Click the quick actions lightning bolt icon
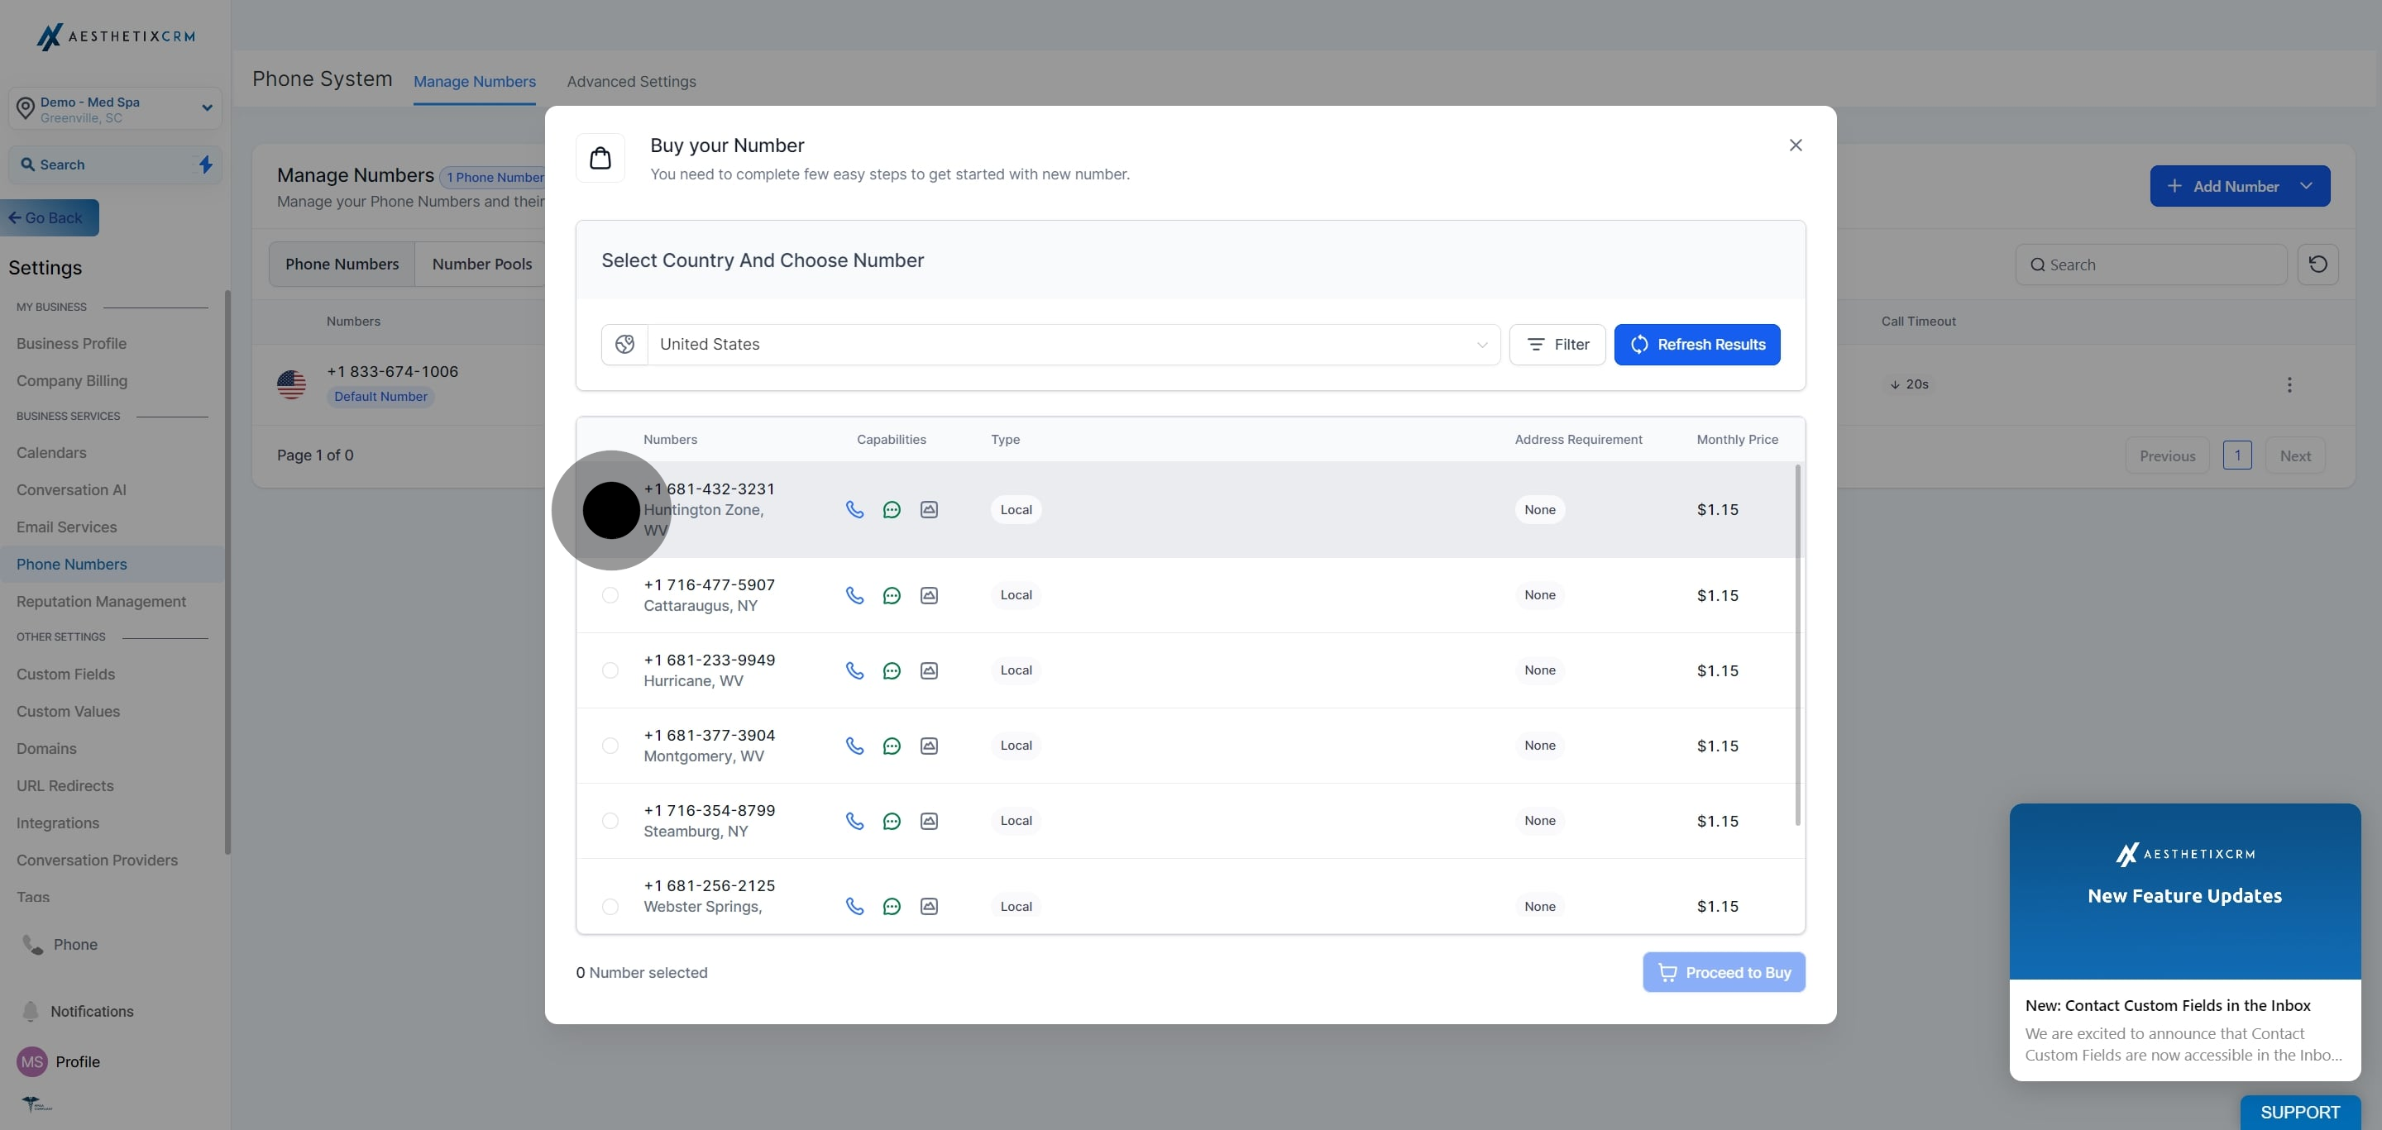The width and height of the screenshot is (2382, 1130). click(205, 164)
